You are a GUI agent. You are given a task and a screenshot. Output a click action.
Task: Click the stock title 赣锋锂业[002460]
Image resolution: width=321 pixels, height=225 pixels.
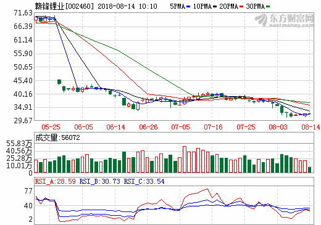[x=64, y=6]
